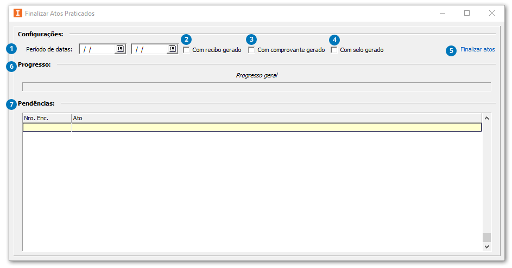The width and height of the screenshot is (512, 268).
Task: Click inside the end date field
Action: pyautogui.click(x=150, y=49)
